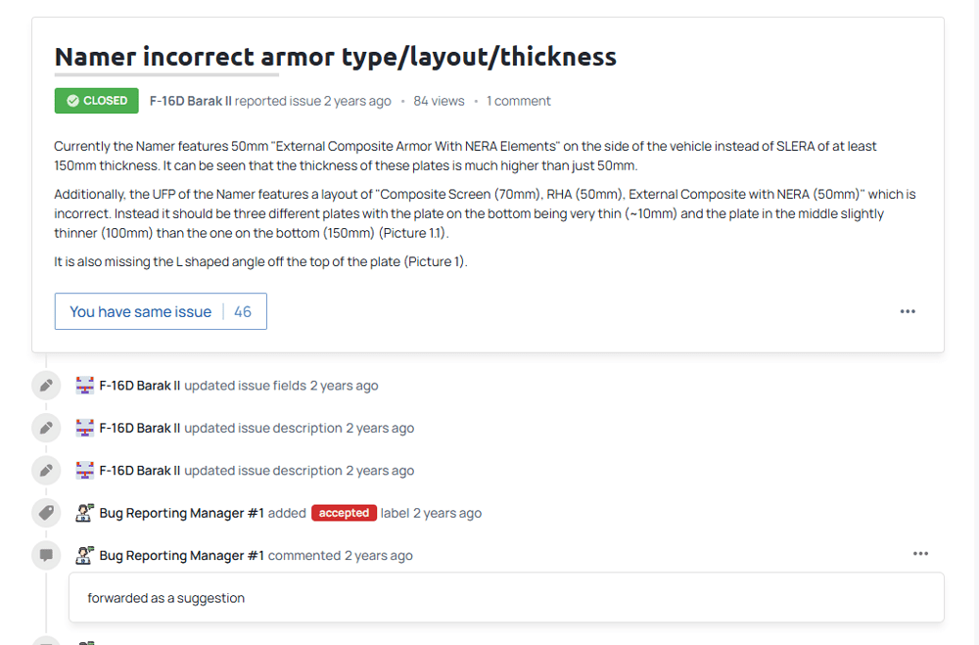Click the '1 comment' count text
This screenshot has height=645, width=979.
pyautogui.click(x=518, y=101)
